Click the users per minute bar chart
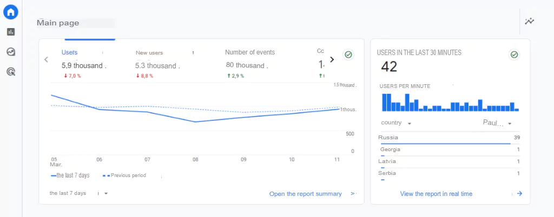554x217 pixels. point(450,103)
